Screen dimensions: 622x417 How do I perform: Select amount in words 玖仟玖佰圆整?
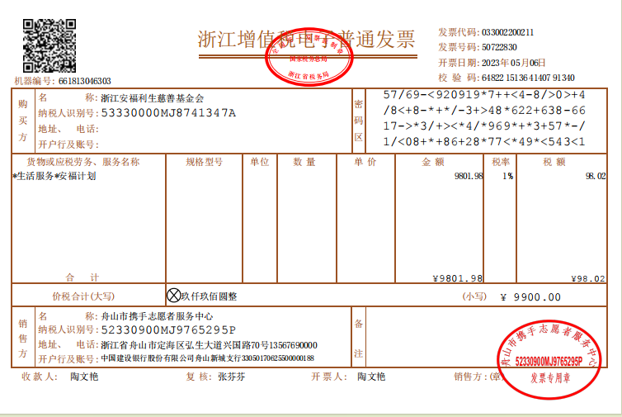(209, 296)
